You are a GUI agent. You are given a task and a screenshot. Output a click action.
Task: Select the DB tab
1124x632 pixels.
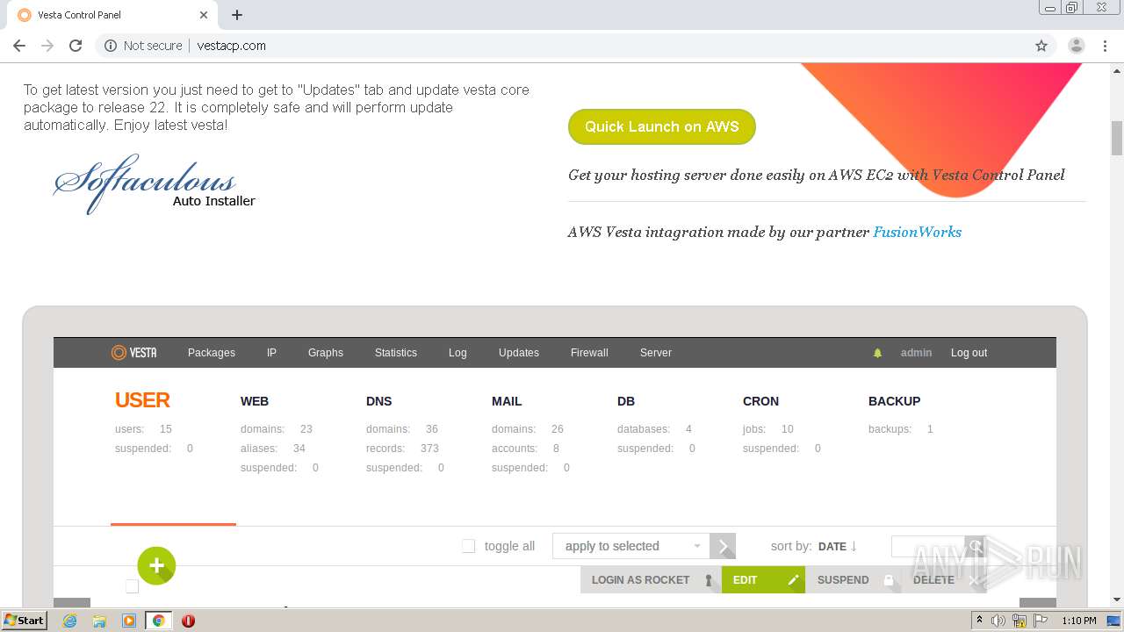pyautogui.click(x=626, y=401)
